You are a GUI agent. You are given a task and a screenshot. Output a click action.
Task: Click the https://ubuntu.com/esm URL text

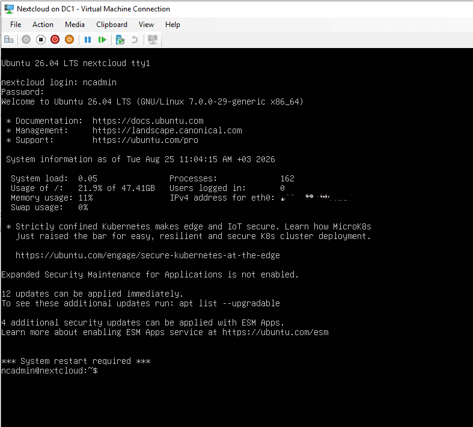point(275,332)
